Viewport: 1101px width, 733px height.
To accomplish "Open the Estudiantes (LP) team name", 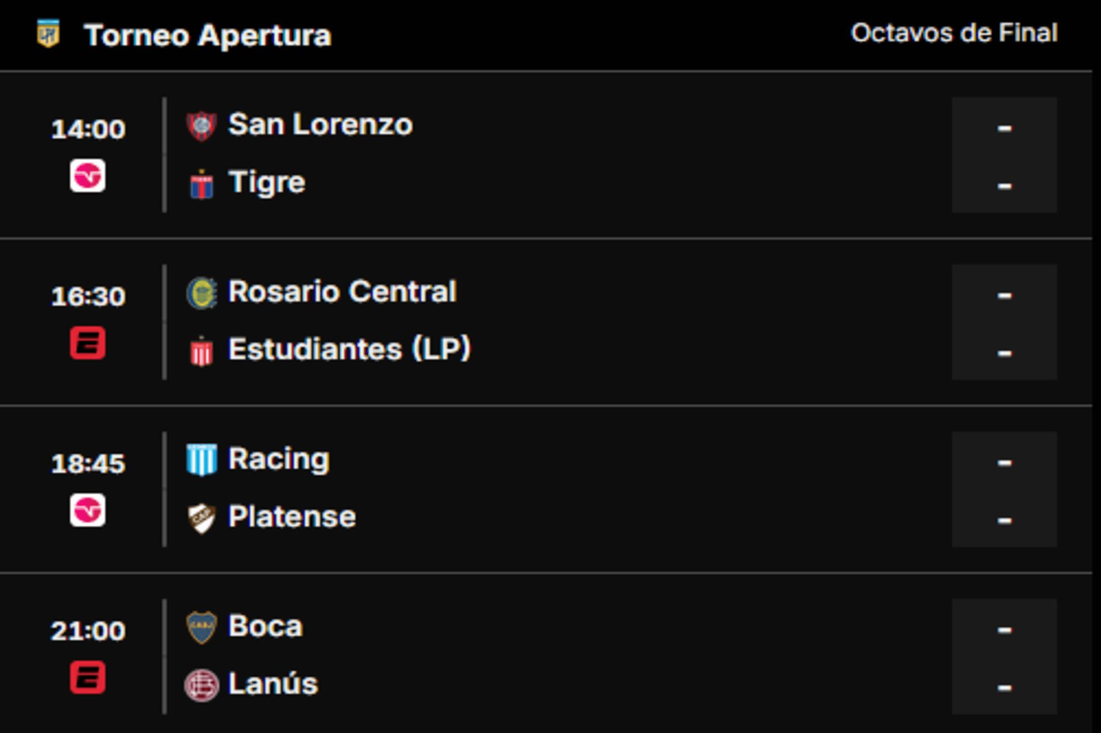I will click(350, 349).
